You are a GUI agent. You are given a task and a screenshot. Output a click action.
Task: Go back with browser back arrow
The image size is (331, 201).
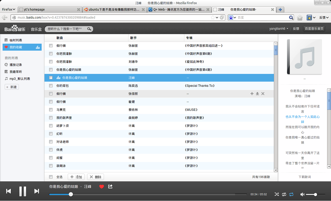click(x=4, y=18)
